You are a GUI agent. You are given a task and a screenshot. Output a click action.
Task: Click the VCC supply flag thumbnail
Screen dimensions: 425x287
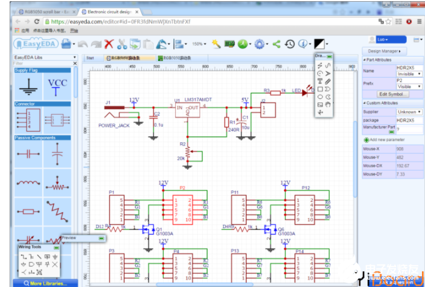pyautogui.click(x=57, y=87)
